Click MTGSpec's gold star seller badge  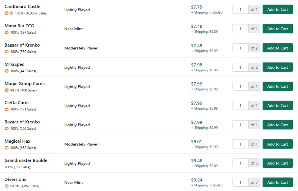click(x=7, y=71)
